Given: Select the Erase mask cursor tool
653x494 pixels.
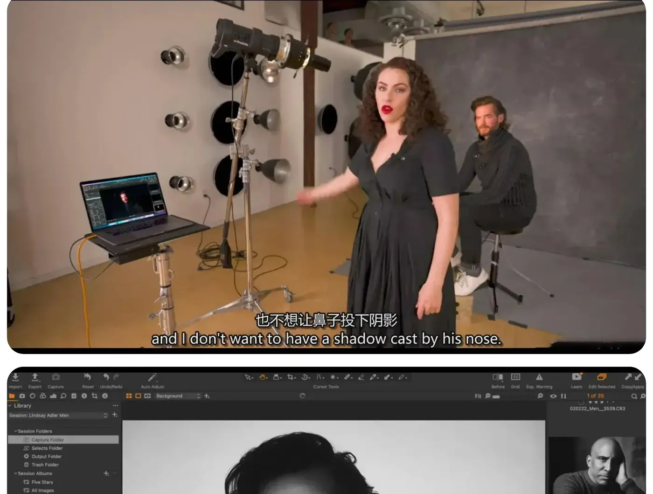Looking at the screenshot, I should (361, 377).
